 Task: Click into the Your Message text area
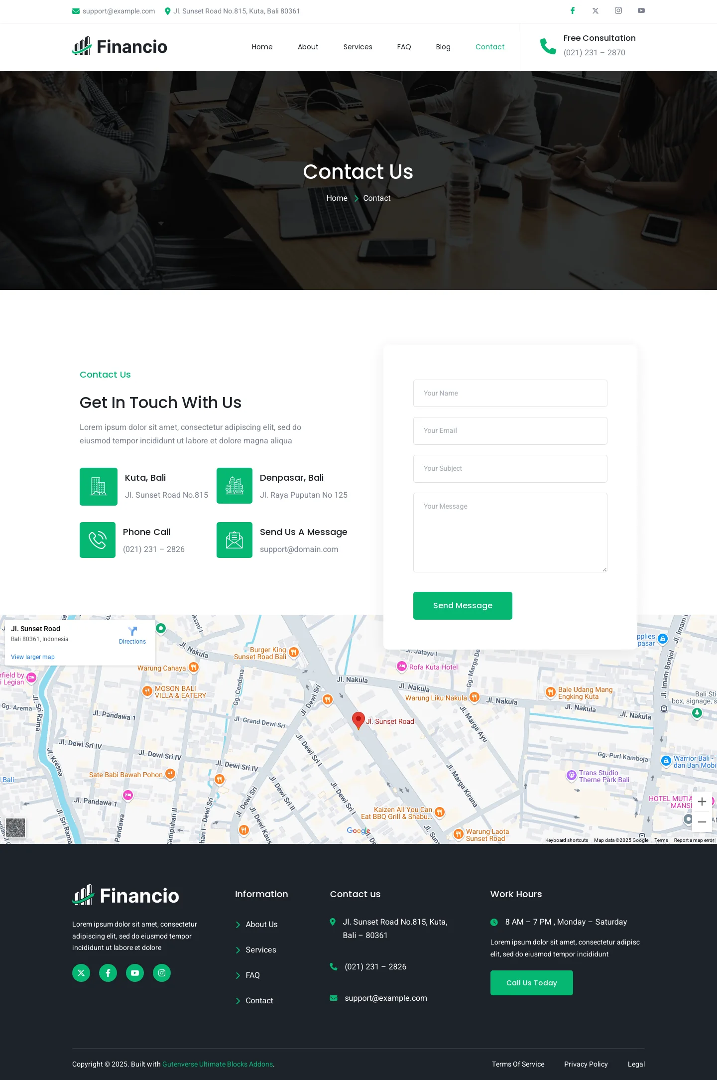[510, 532]
